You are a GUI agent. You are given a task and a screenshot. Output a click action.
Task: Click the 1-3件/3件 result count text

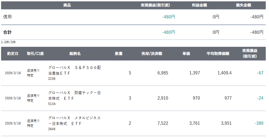8,42
